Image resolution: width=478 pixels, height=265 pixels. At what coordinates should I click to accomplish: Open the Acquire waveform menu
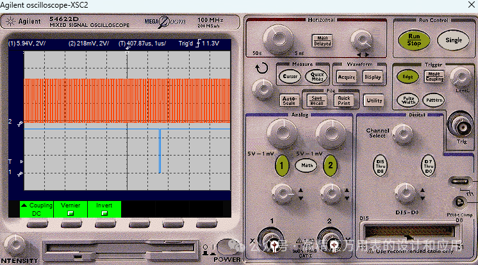point(347,77)
